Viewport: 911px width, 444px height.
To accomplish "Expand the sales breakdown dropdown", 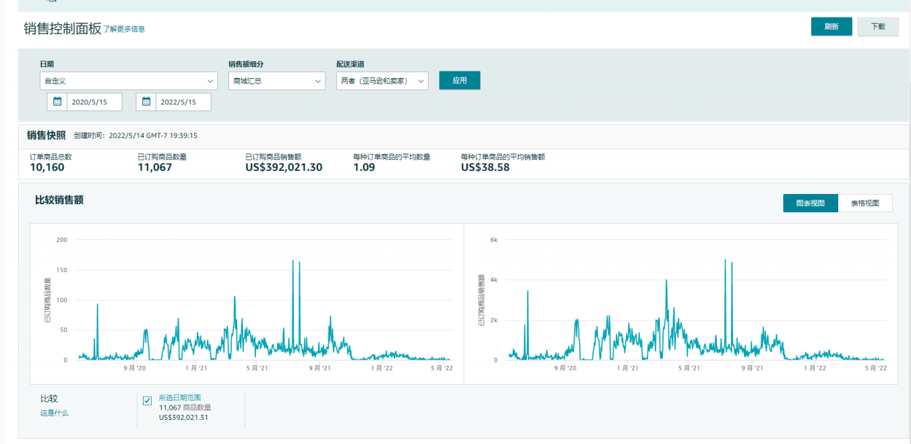I will [x=277, y=81].
